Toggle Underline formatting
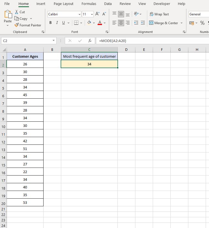 63,23
